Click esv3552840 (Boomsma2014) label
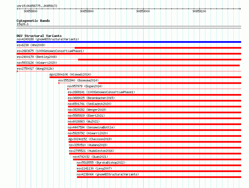This screenshot has width=249, height=188. coord(78,80)
